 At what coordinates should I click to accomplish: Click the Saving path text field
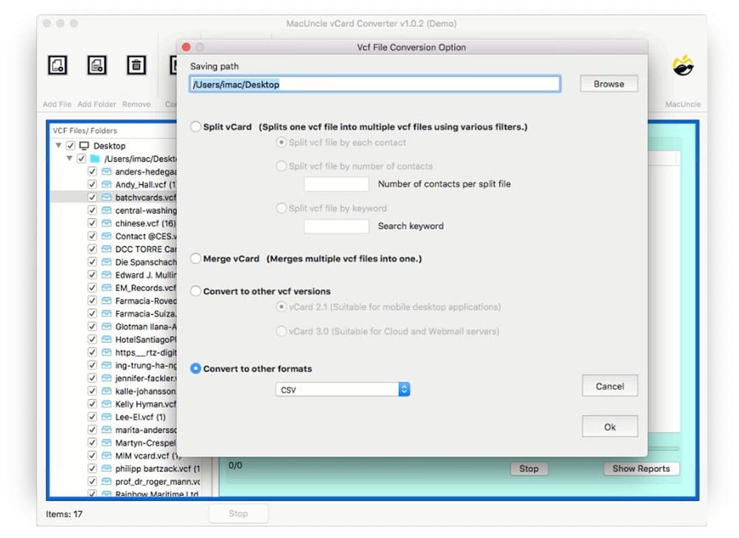pos(375,84)
